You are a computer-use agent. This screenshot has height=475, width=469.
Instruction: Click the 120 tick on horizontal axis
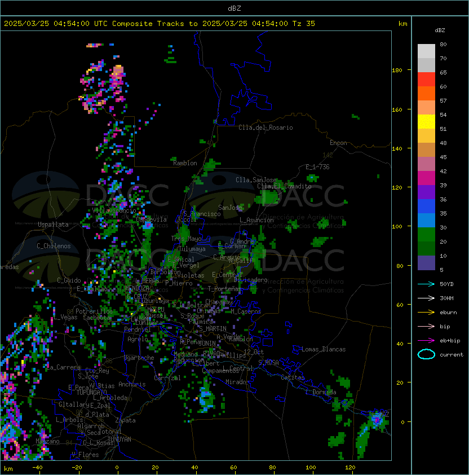pyautogui.click(x=350, y=468)
